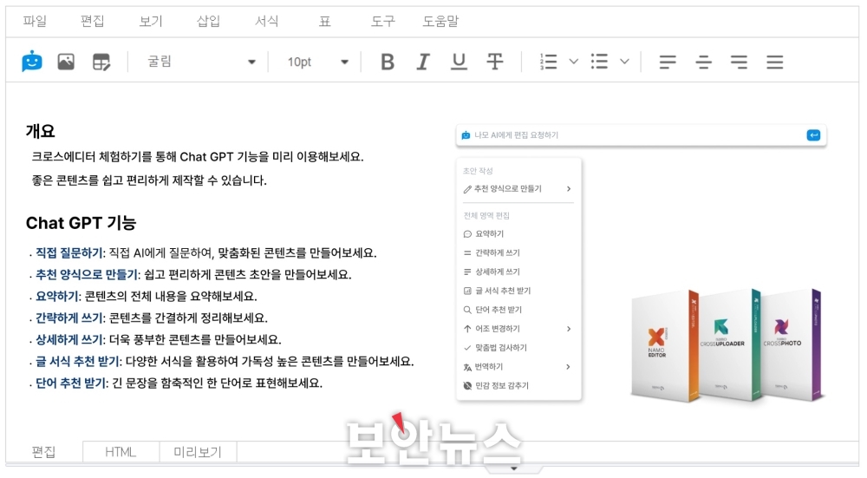This screenshot has width=867, height=478.
Task: Apply bulleted list formatting
Action: [x=599, y=62]
